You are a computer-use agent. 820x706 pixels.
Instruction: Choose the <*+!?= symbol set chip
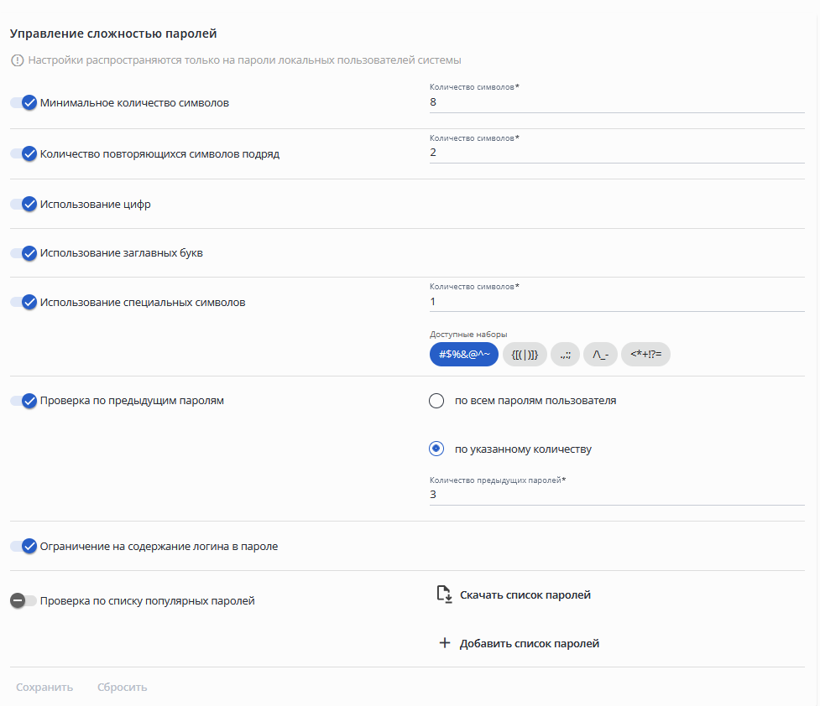coord(645,355)
